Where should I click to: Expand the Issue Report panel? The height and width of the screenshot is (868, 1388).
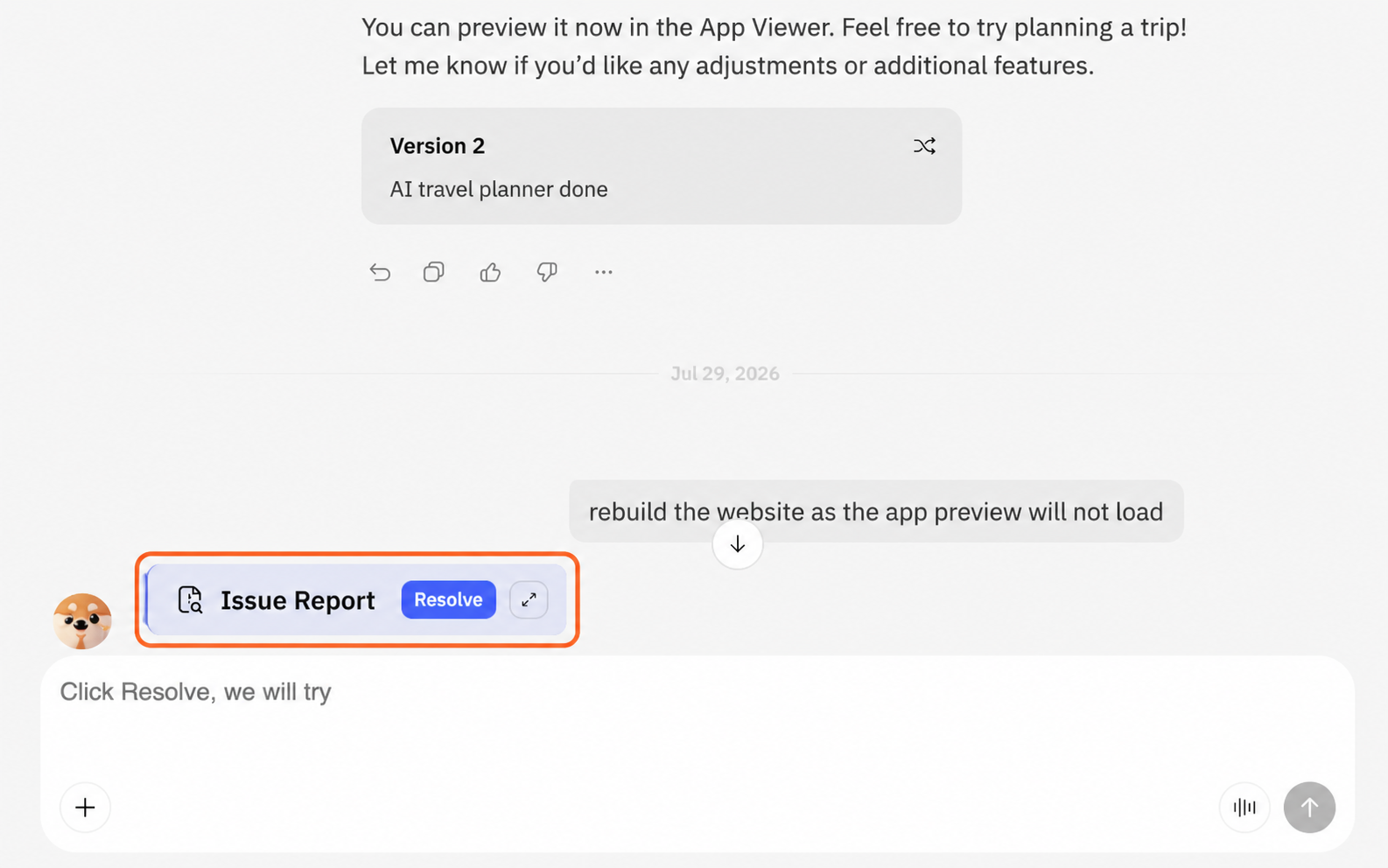[x=529, y=600]
